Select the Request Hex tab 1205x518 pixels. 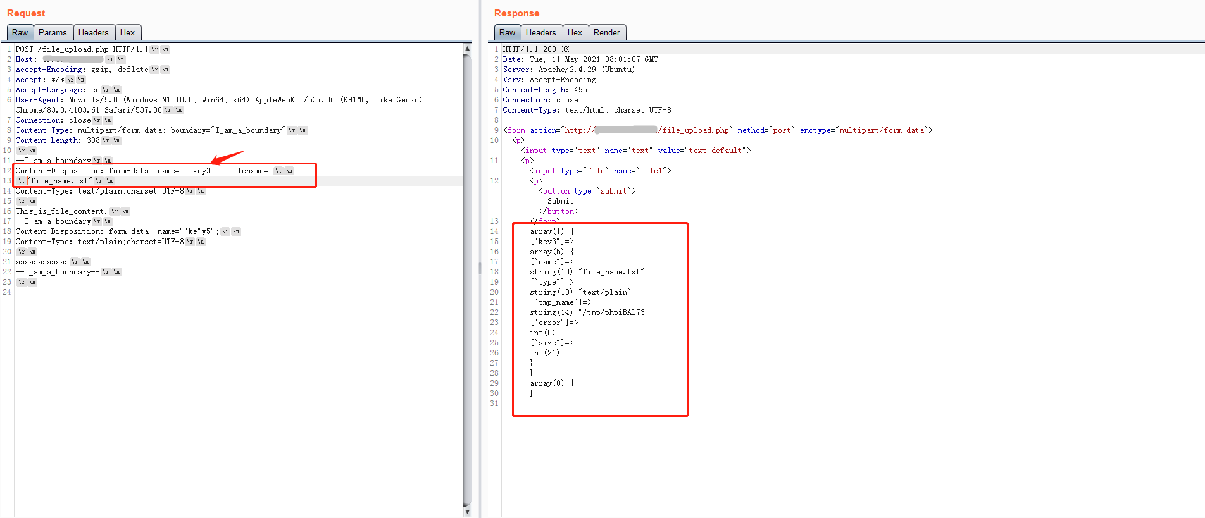tap(127, 33)
